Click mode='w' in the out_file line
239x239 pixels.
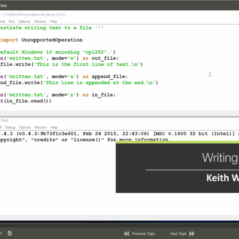(64, 58)
